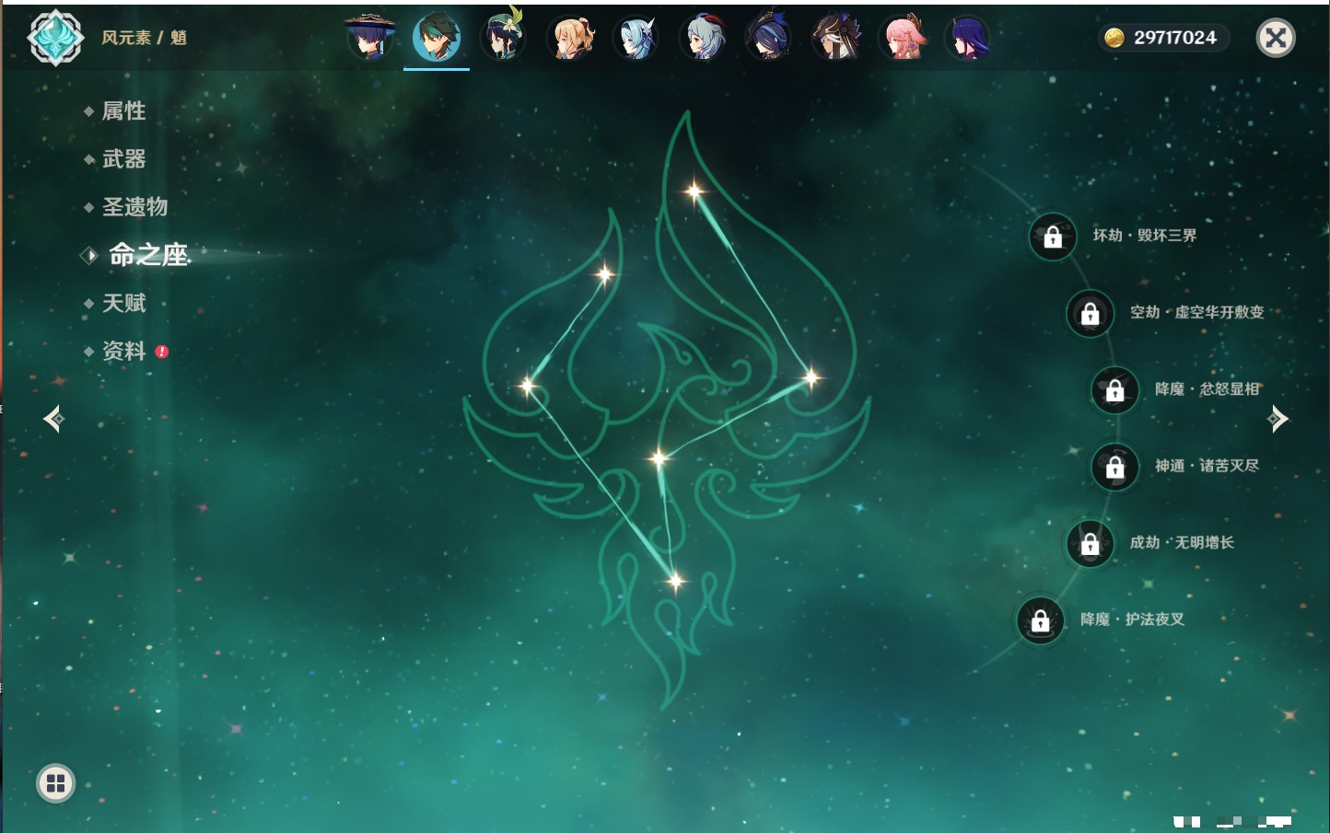Select the Wanderer avatar with wide hat
Screen dimensions: 1330x833
click(370, 38)
